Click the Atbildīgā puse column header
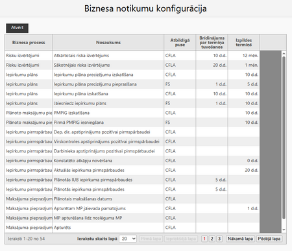Image resolution: width=292 pixels, height=251 pixels. pyautogui.click(x=180, y=42)
